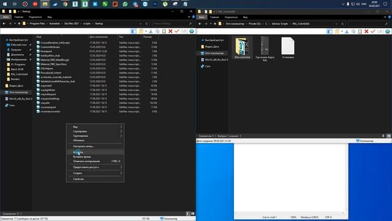Choose Вставить in the context menu
This screenshot has width=392, height=221.
[96, 152]
